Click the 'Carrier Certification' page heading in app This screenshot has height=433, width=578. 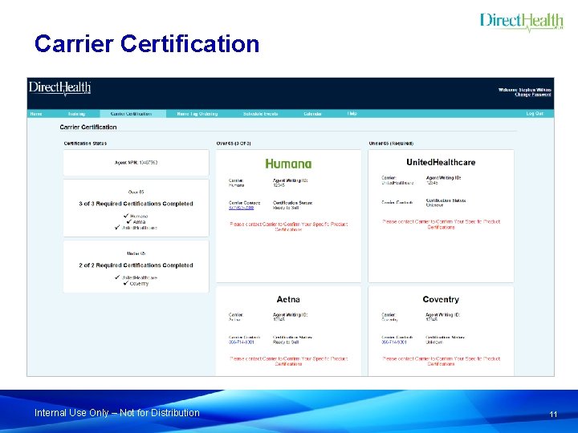(88, 127)
